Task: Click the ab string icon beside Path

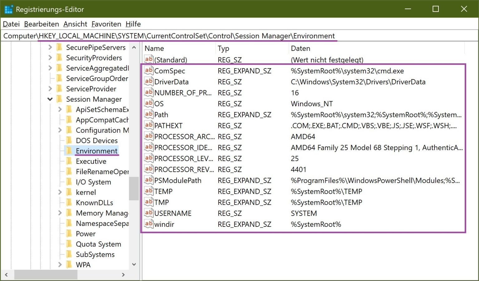Action: (148, 115)
